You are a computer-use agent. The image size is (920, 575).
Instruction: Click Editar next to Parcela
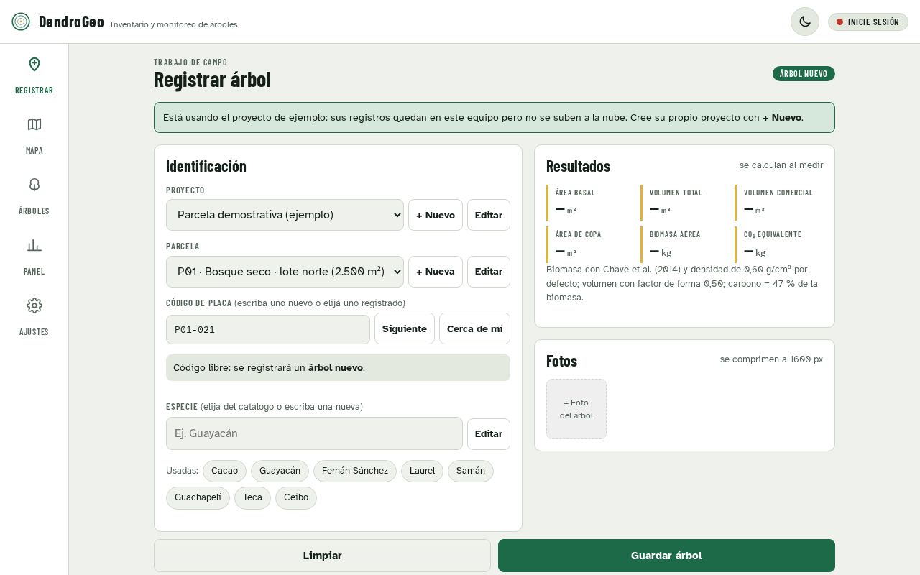tap(489, 272)
